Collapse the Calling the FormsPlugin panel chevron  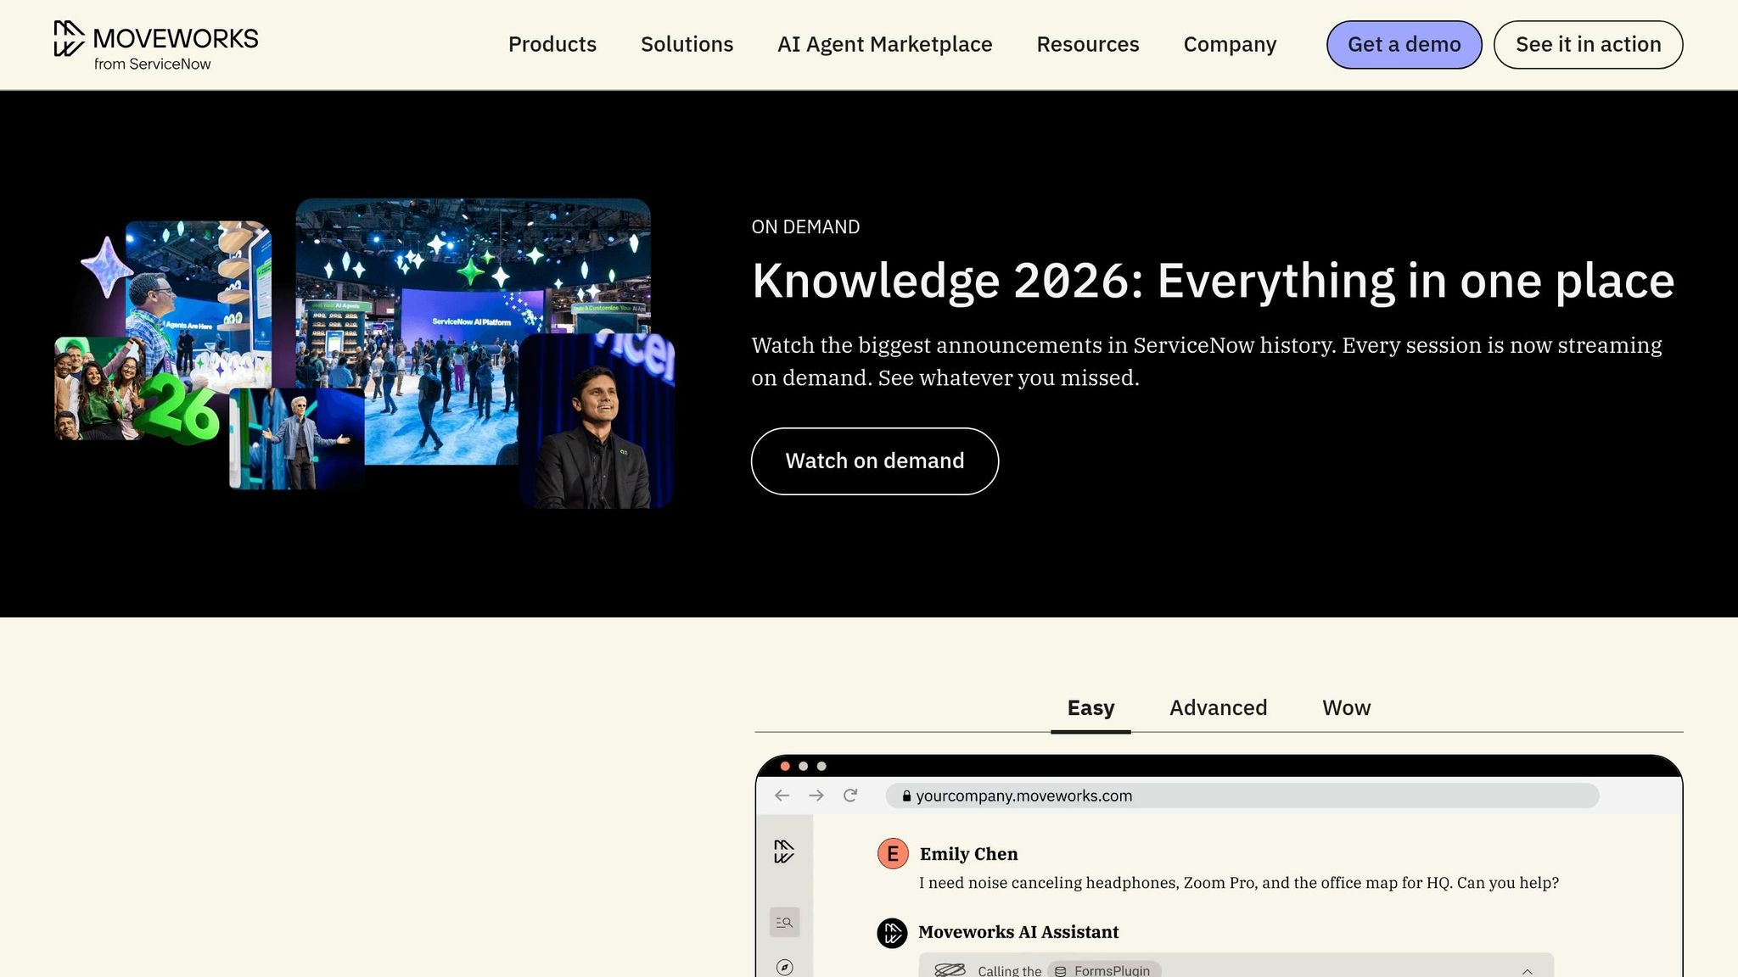coord(1528,971)
